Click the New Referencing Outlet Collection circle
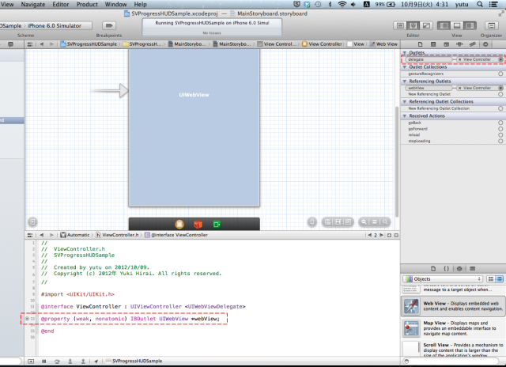 click(x=500, y=108)
